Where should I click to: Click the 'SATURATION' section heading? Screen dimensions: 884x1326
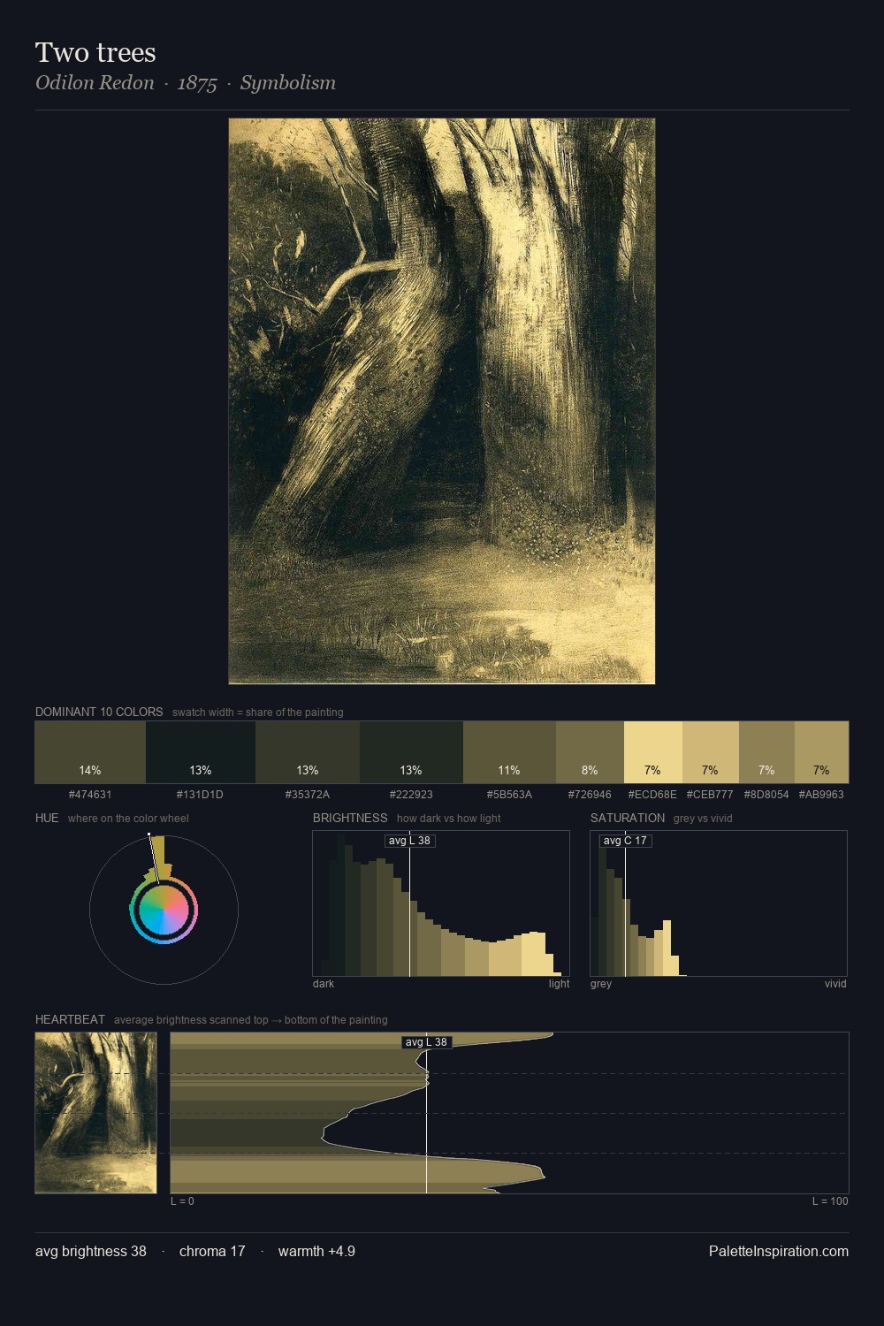click(628, 819)
